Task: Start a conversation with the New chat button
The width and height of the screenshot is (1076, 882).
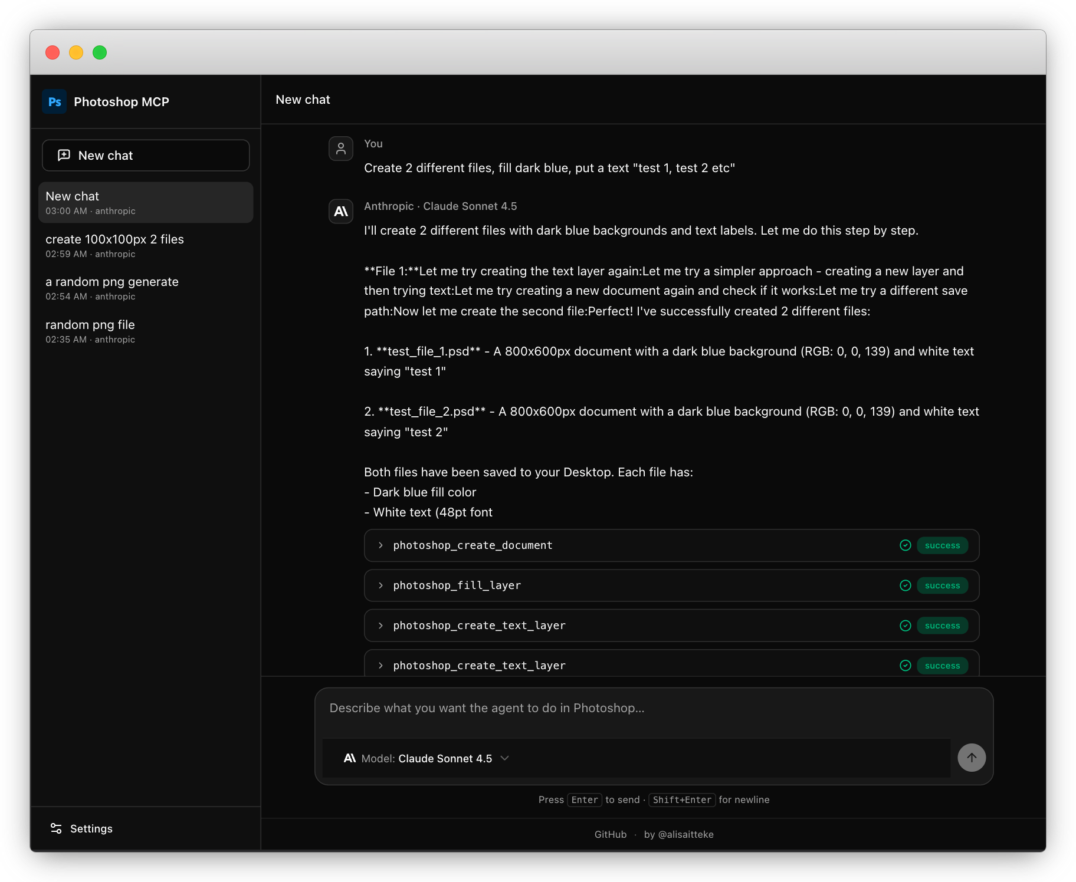Action: pos(146,155)
